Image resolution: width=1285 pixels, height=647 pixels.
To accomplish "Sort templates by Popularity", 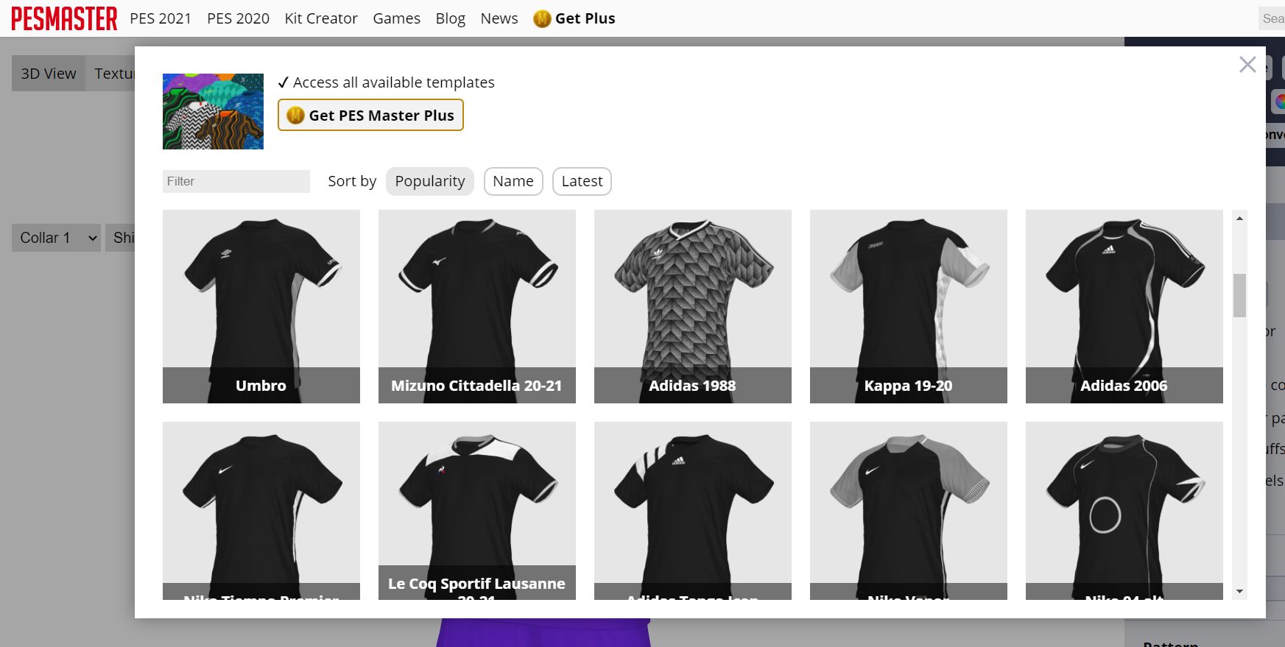I will pyautogui.click(x=429, y=181).
